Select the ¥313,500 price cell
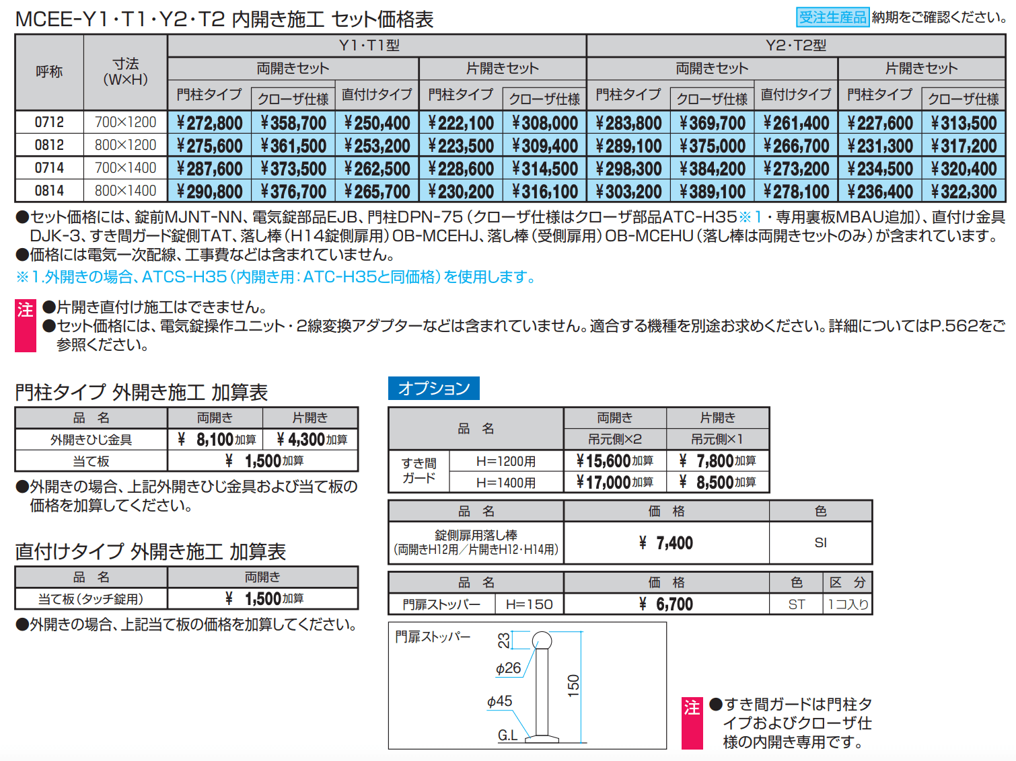The width and height of the screenshot is (1016, 761). tap(964, 123)
